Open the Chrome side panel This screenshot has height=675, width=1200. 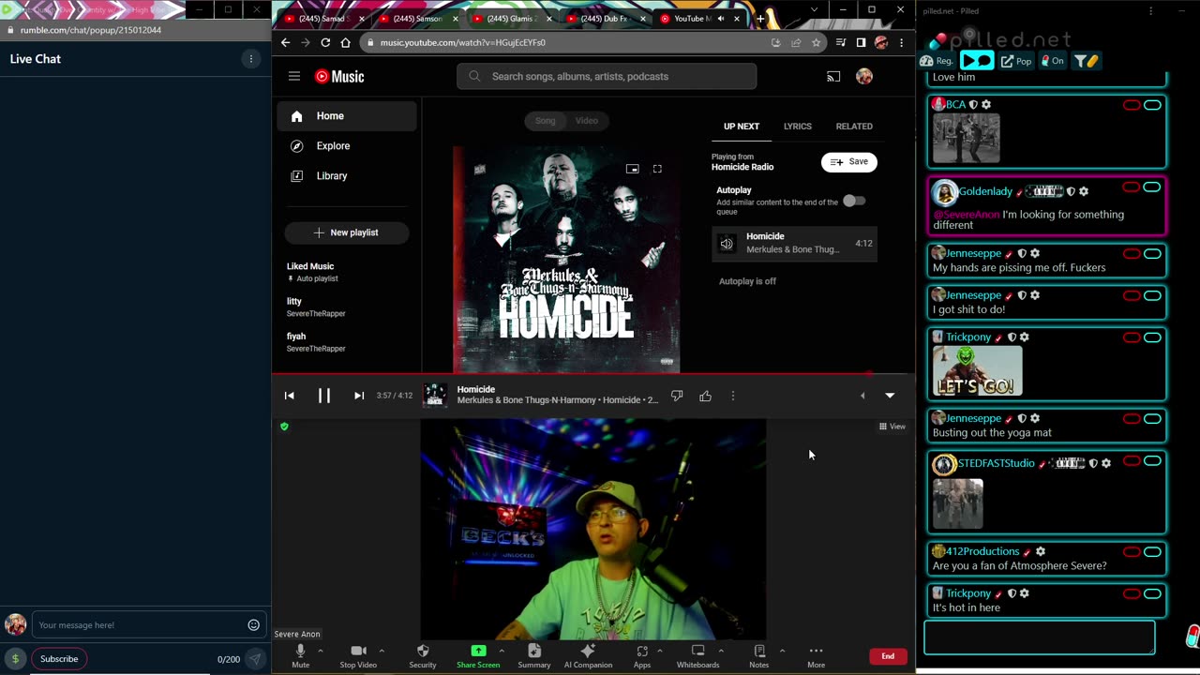click(x=861, y=42)
